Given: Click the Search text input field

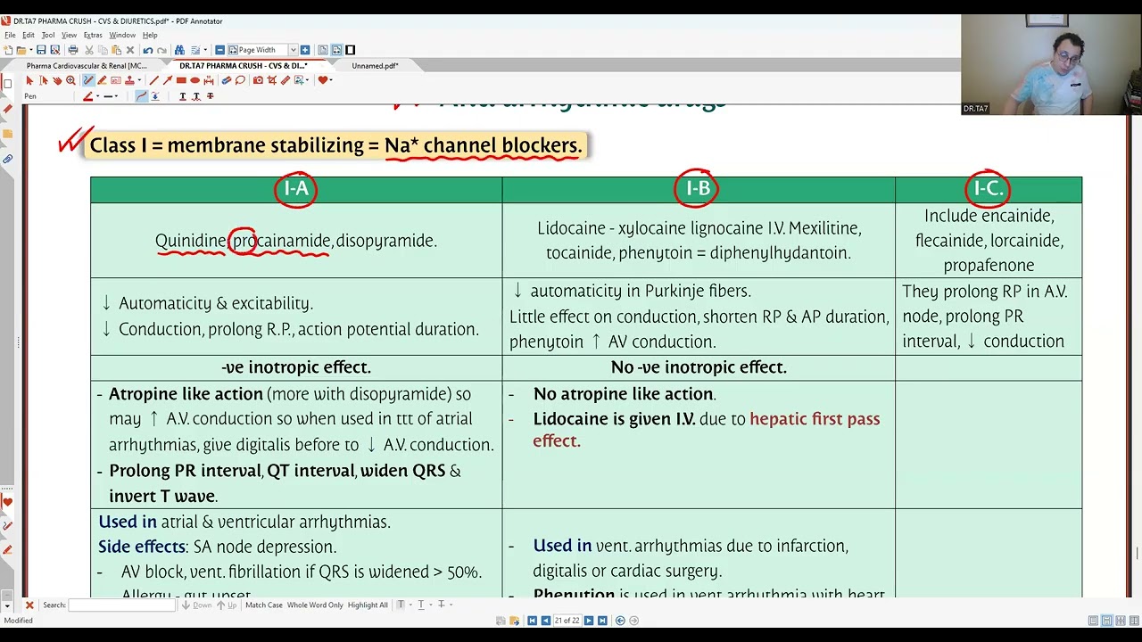Looking at the screenshot, I should coord(122,605).
